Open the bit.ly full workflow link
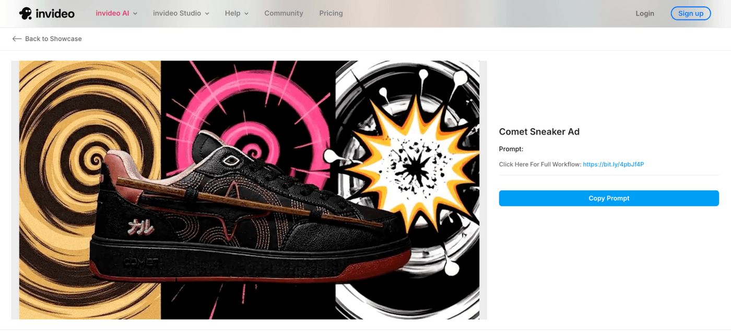The image size is (731, 331). point(613,164)
